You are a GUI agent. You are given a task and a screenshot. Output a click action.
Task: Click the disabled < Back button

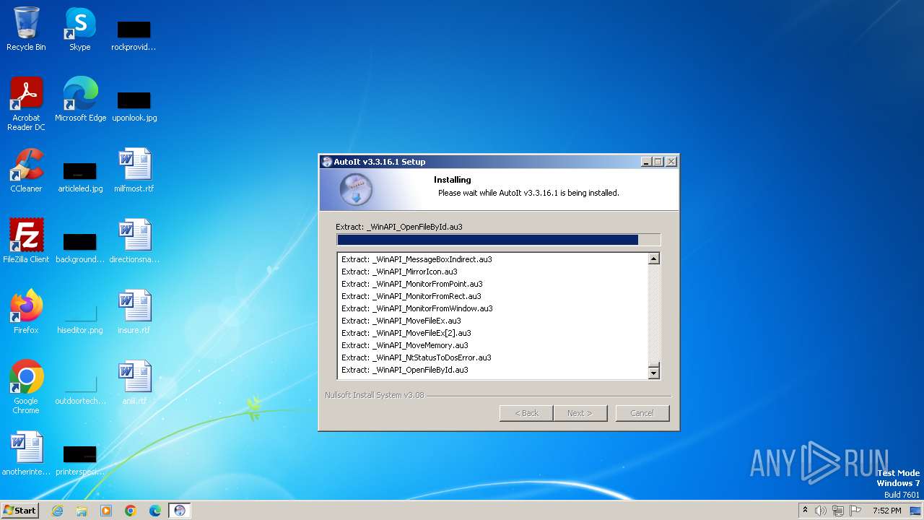click(526, 413)
